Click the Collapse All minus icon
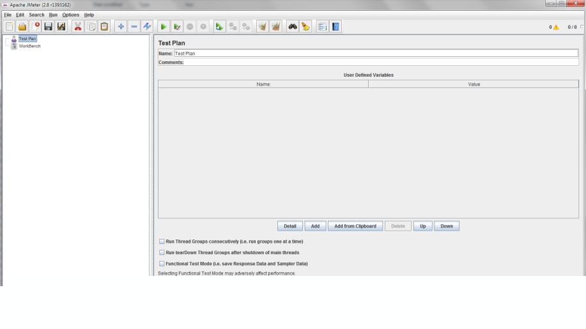The height and width of the screenshot is (329, 586). [x=134, y=27]
